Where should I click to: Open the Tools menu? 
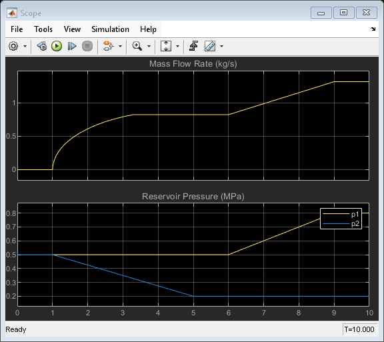point(43,29)
